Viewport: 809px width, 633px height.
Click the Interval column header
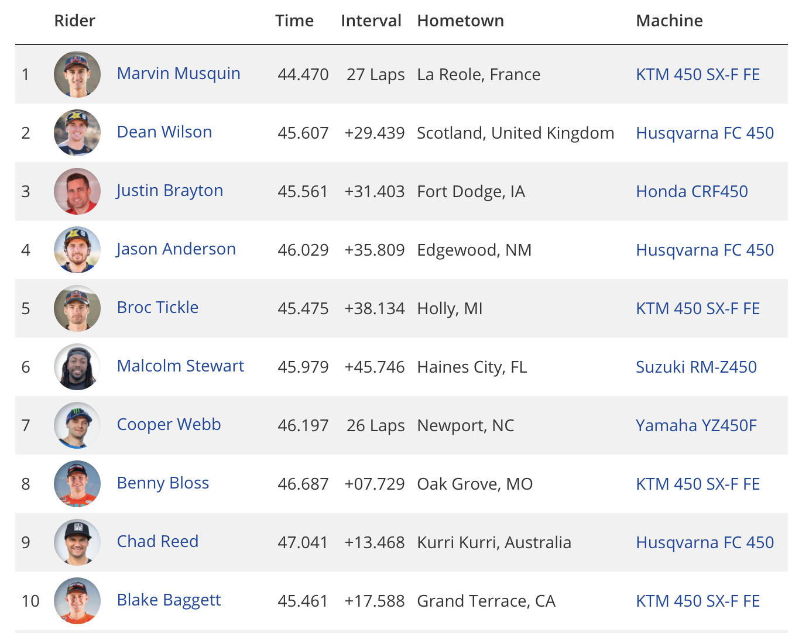[x=371, y=21]
